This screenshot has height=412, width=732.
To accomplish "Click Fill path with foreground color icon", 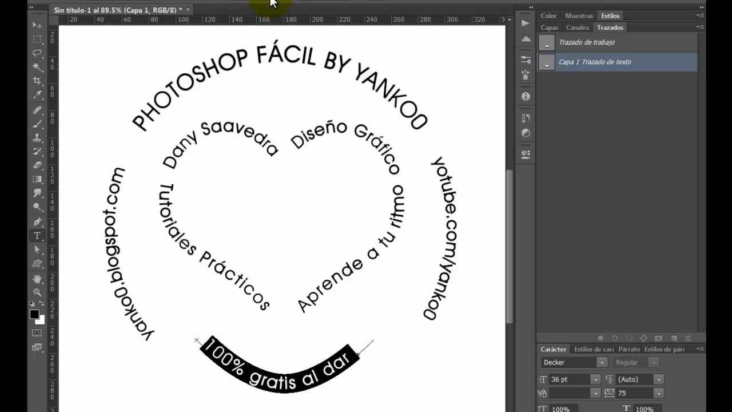I will 600,338.
